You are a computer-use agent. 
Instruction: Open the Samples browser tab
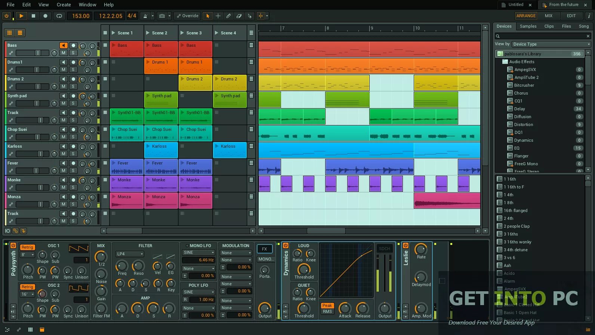[x=528, y=26]
